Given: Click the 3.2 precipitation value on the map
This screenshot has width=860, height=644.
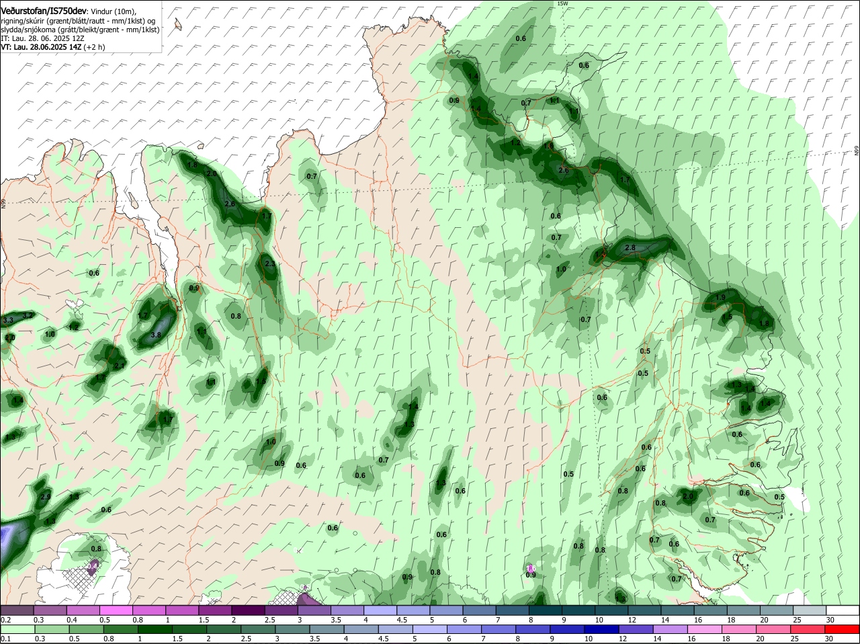Looking at the screenshot, I should point(28,315).
